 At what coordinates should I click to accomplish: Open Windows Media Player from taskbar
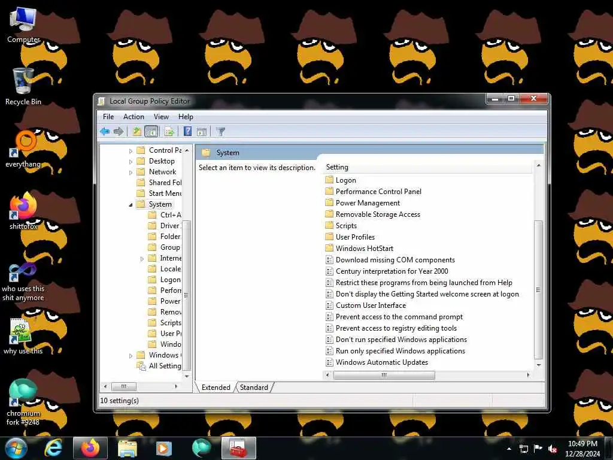164,448
